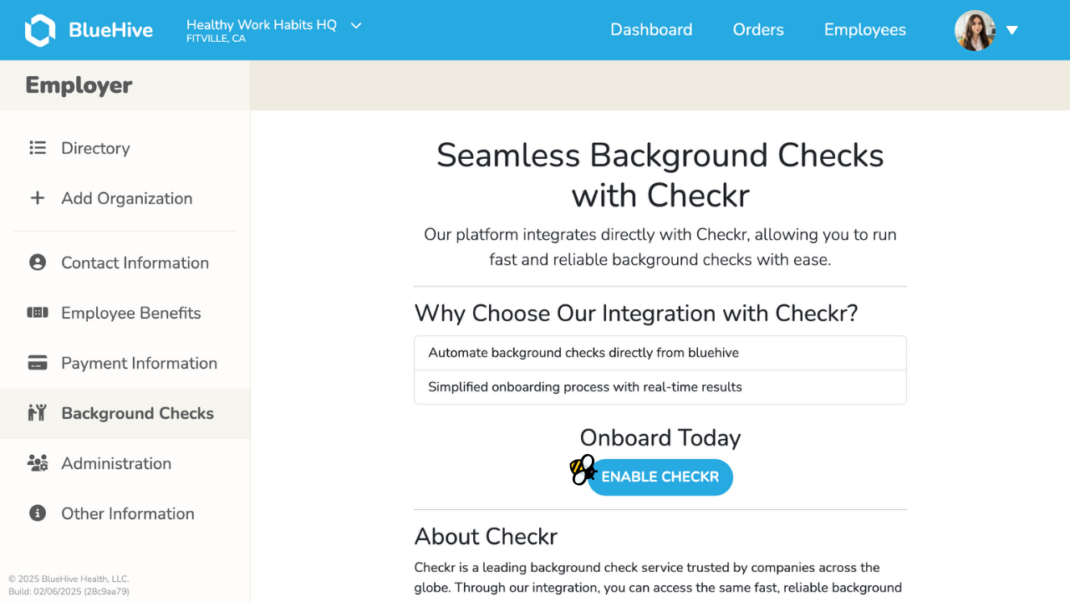Viewport: 1070px width, 602px height.
Task: Click the BlueHive brand name text
Action: point(110,30)
